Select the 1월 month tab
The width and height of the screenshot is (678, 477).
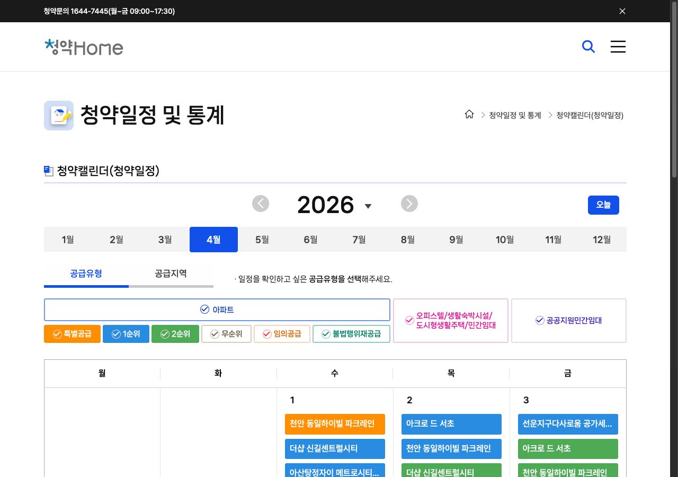point(68,240)
